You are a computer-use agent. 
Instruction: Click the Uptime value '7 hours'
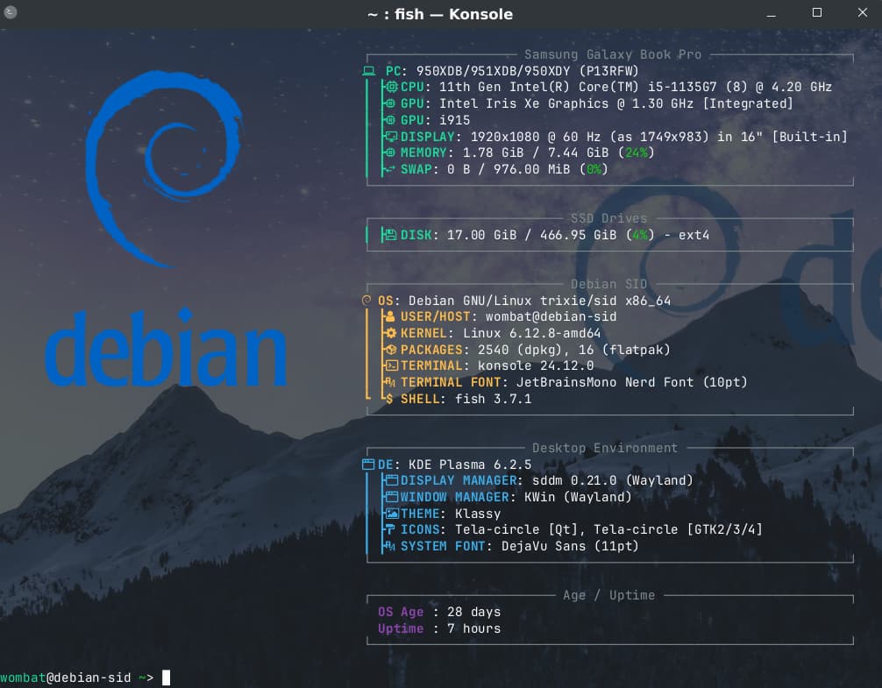(473, 628)
